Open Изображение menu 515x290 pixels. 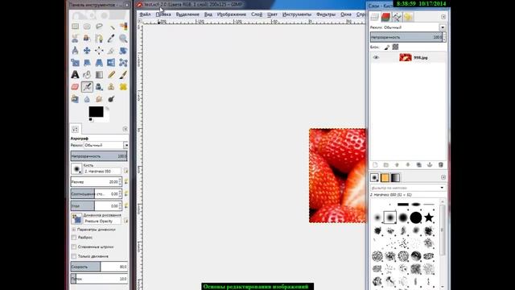pos(232,14)
